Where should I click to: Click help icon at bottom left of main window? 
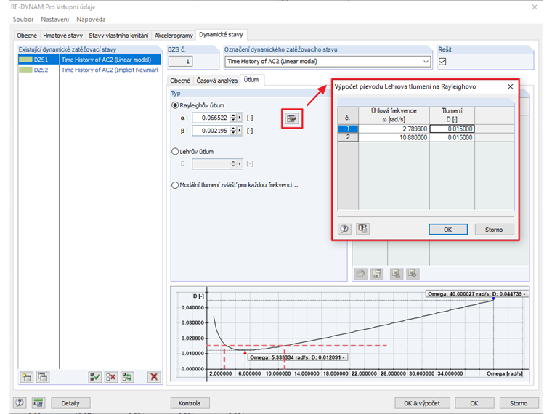point(20,402)
